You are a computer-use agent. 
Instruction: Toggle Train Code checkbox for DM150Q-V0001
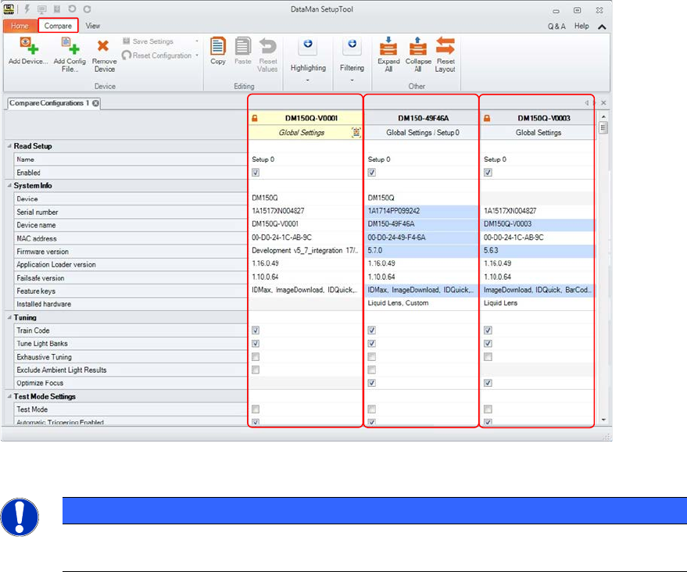click(x=256, y=331)
